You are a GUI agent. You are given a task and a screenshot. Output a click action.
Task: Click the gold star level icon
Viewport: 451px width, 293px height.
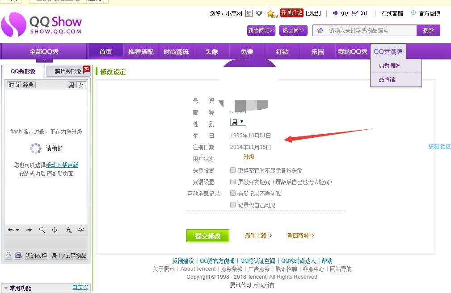(x=272, y=13)
